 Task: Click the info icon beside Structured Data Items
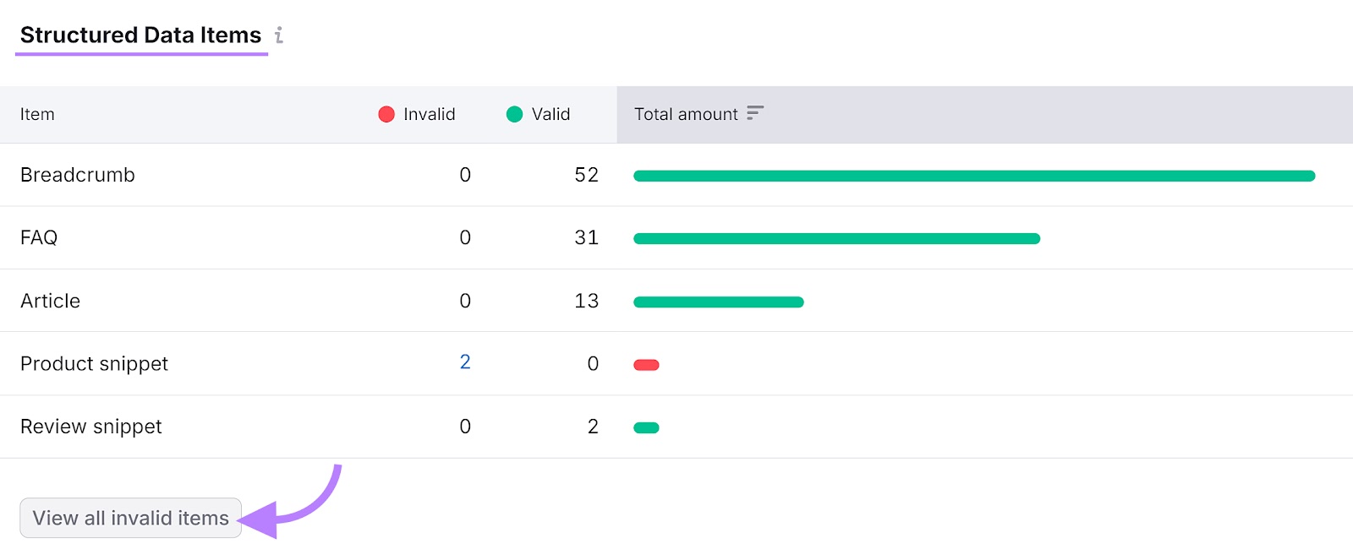click(278, 35)
